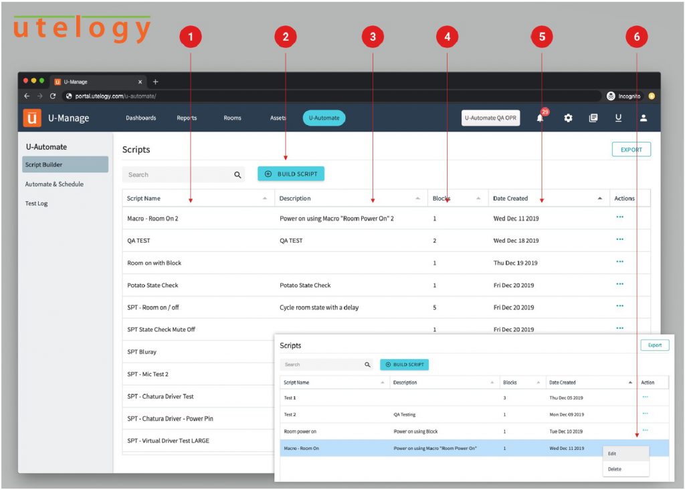This screenshot has height=490, width=685.
Task: Open notifications bell with 29 badge
Action: tap(541, 118)
